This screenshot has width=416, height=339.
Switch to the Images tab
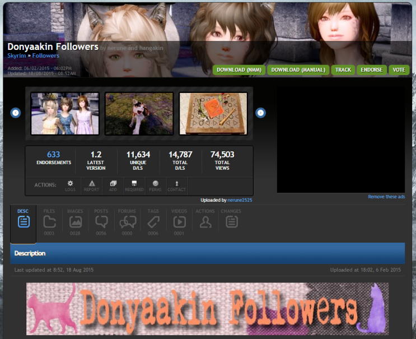[76, 222]
